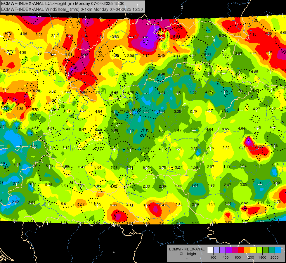Click the pure yellow legend swatch
Viewport: 286px width, 263px height.
[253, 250]
